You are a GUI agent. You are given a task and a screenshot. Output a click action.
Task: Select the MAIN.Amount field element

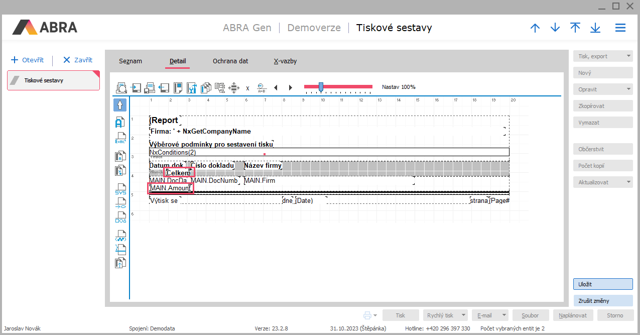point(170,188)
